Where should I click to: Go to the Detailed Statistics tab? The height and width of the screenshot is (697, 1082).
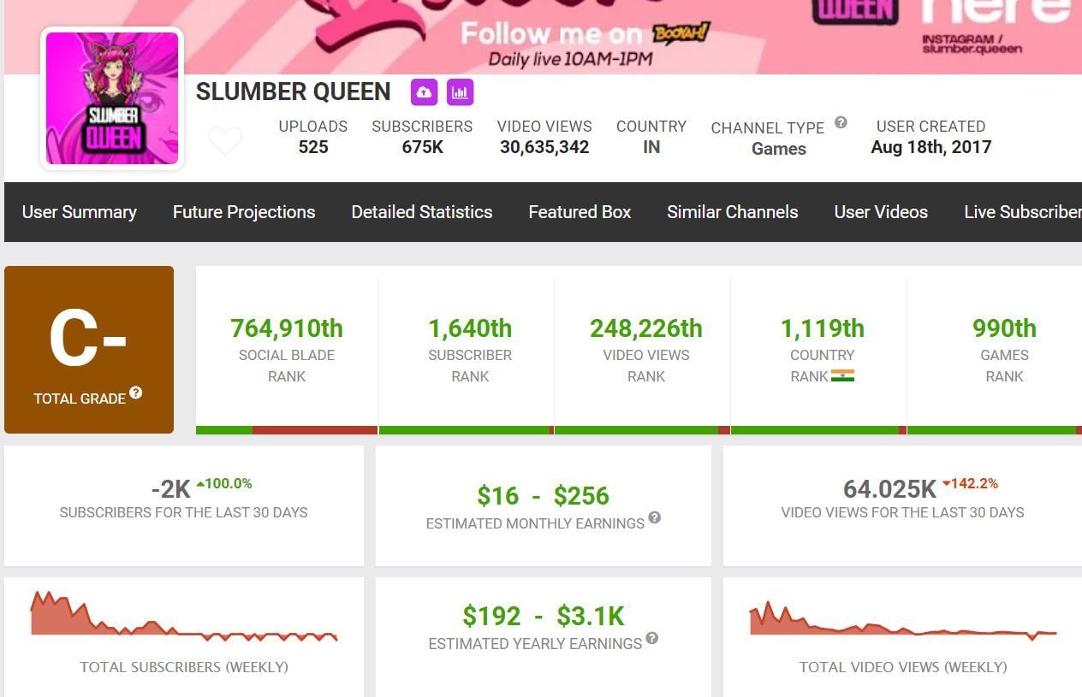[421, 212]
